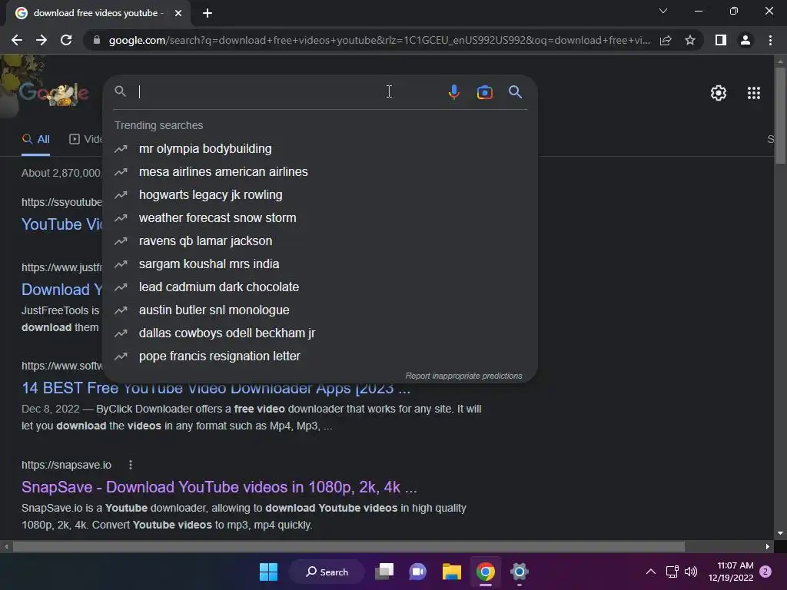
Task: Choose suggestion ravens qb lamar jackson
Action: (320, 240)
